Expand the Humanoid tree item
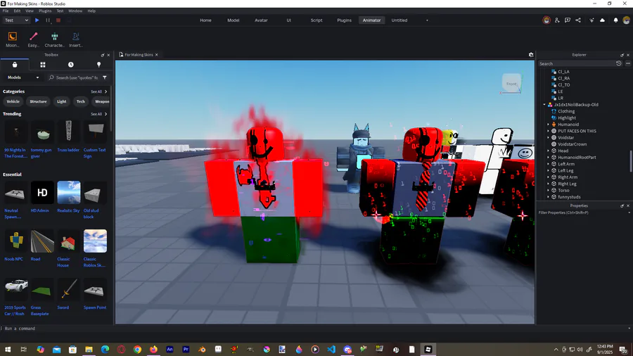The width and height of the screenshot is (633, 356). pyautogui.click(x=548, y=125)
